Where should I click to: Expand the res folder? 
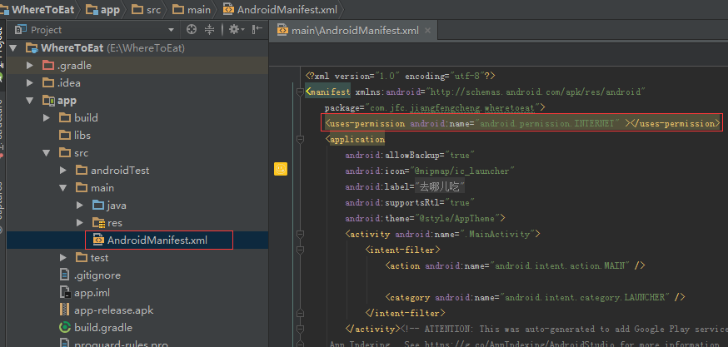(x=80, y=223)
